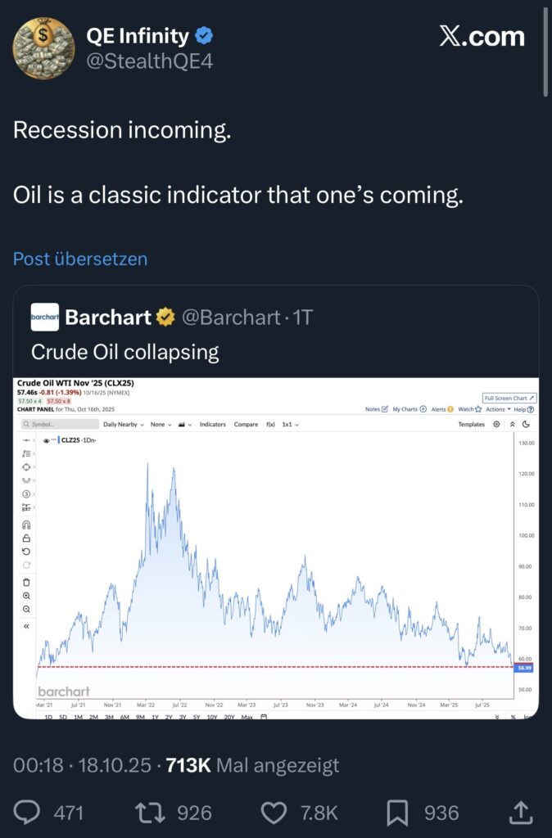
Task: Like the post with heart icon
Action: click(274, 812)
